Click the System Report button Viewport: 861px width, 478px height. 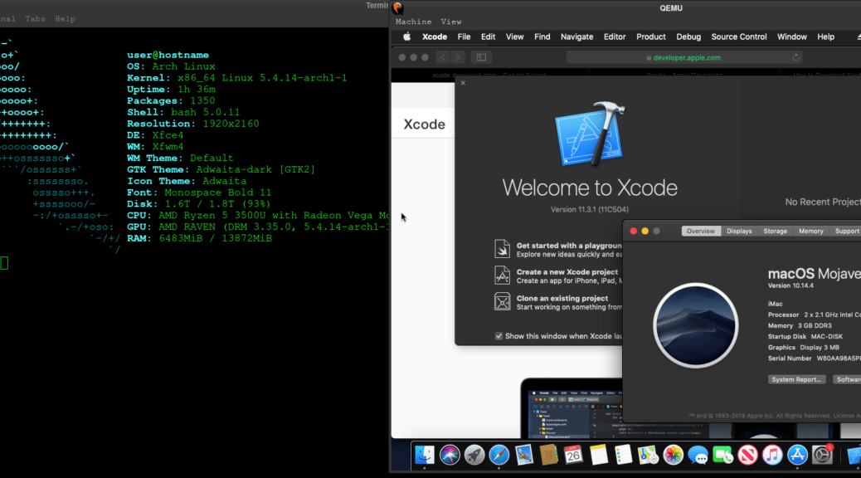point(796,379)
